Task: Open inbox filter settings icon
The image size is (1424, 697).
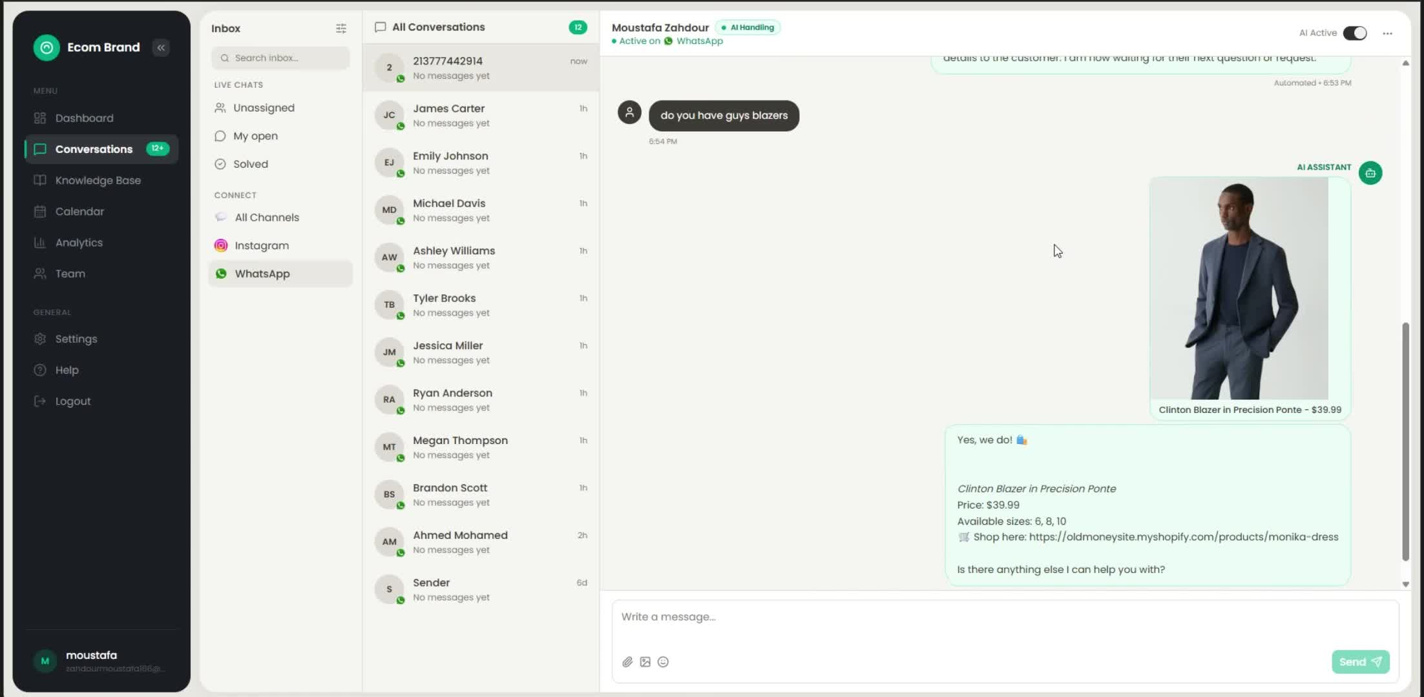Action: (341, 28)
